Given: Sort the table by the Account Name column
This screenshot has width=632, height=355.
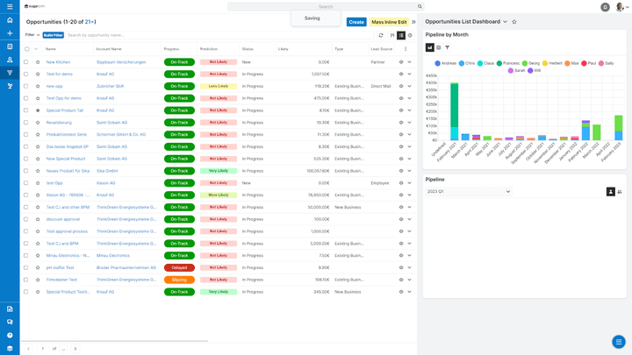Looking at the screenshot, I should click(x=109, y=49).
